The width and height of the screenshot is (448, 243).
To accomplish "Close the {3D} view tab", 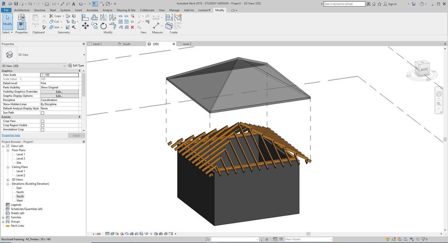I will [174, 44].
